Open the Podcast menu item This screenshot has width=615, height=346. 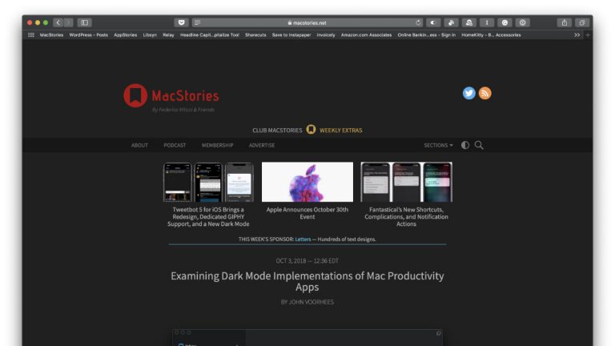pyautogui.click(x=175, y=145)
